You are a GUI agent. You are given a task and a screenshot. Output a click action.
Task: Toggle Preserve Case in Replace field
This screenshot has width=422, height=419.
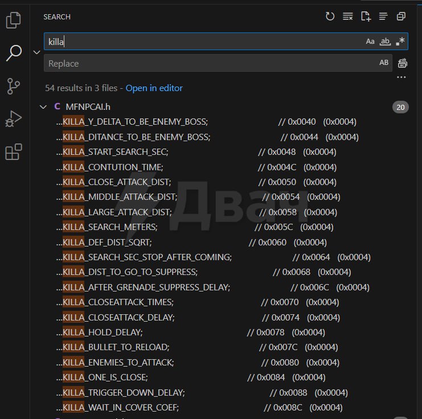pyautogui.click(x=384, y=63)
